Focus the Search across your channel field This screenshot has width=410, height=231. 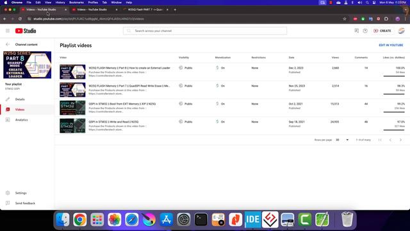click(x=205, y=31)
